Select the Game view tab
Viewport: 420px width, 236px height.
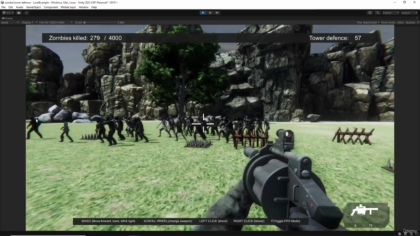tap(7, 18)
